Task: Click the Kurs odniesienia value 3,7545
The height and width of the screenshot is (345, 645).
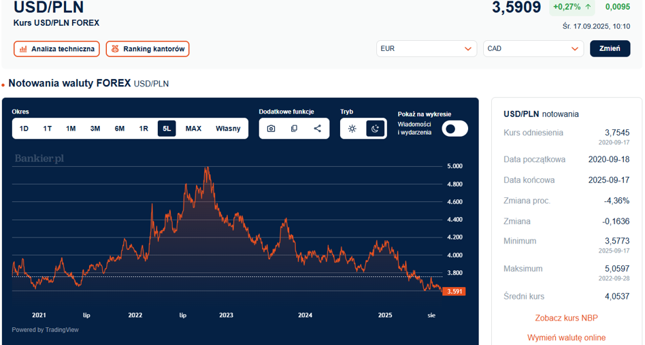Action: [x=617, y=133]
